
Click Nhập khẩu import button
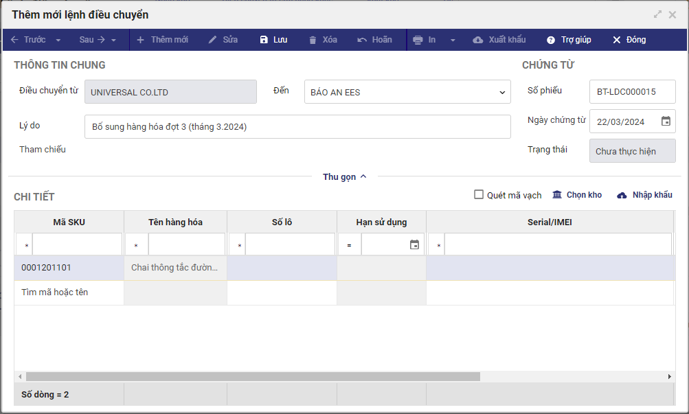[x=644, y=195]
